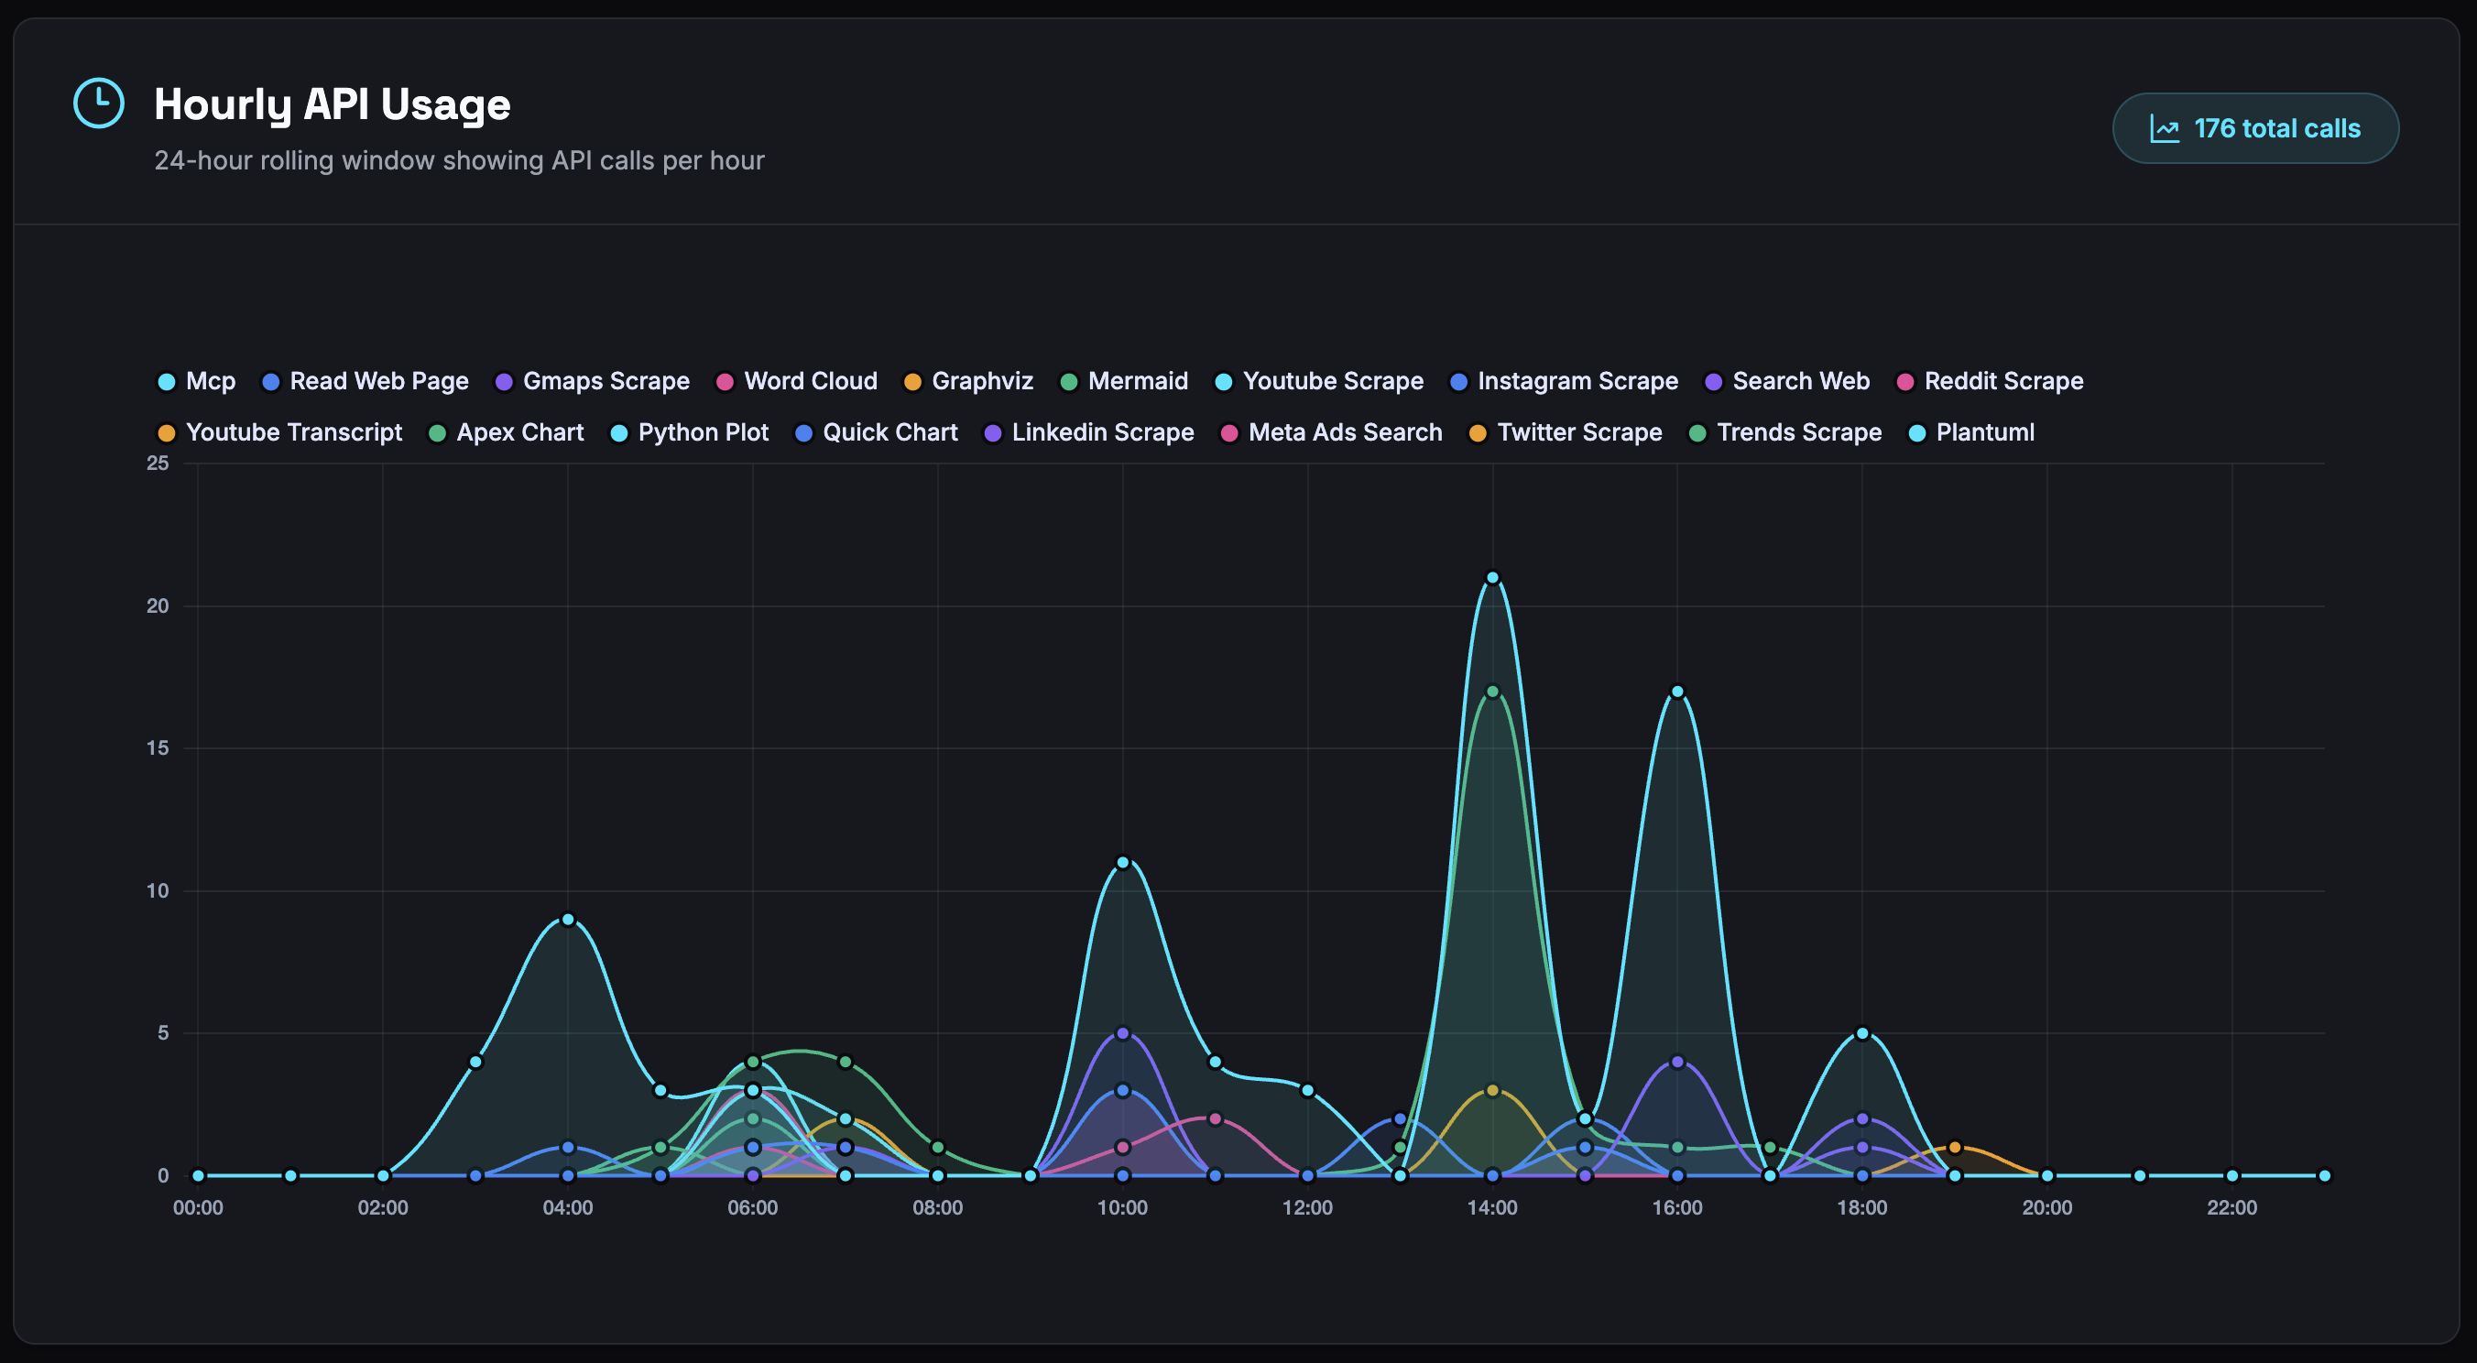
Task: Click the line-chart icon inside the total calls badge
Action: [2165, 127]
